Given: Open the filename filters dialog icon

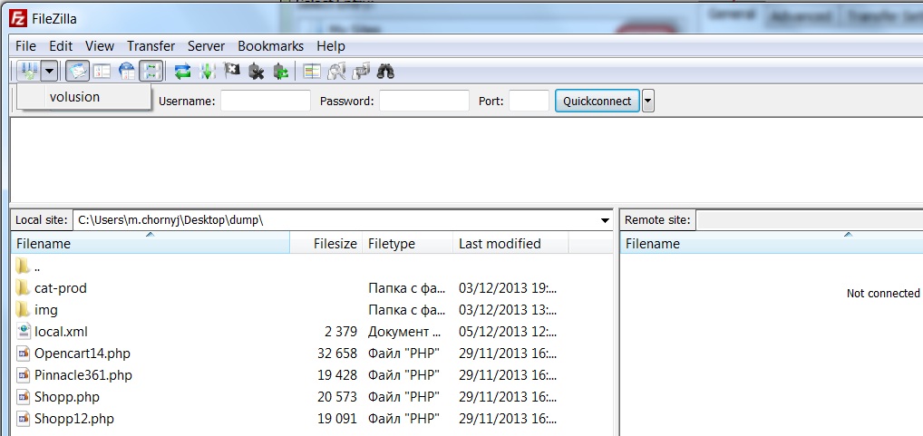Looking at the screenshot, I should tap(312, 72).
